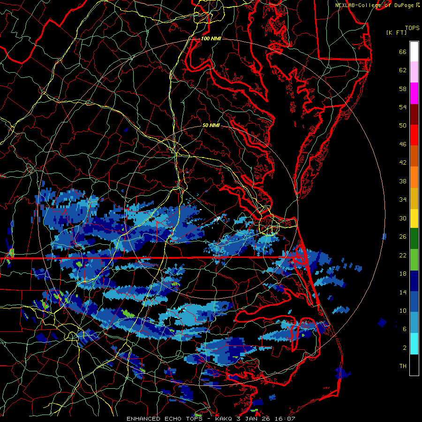This screenshot has width=422, height=422.
Task: Click the legend value 42
Action: (x=403, y=163)
